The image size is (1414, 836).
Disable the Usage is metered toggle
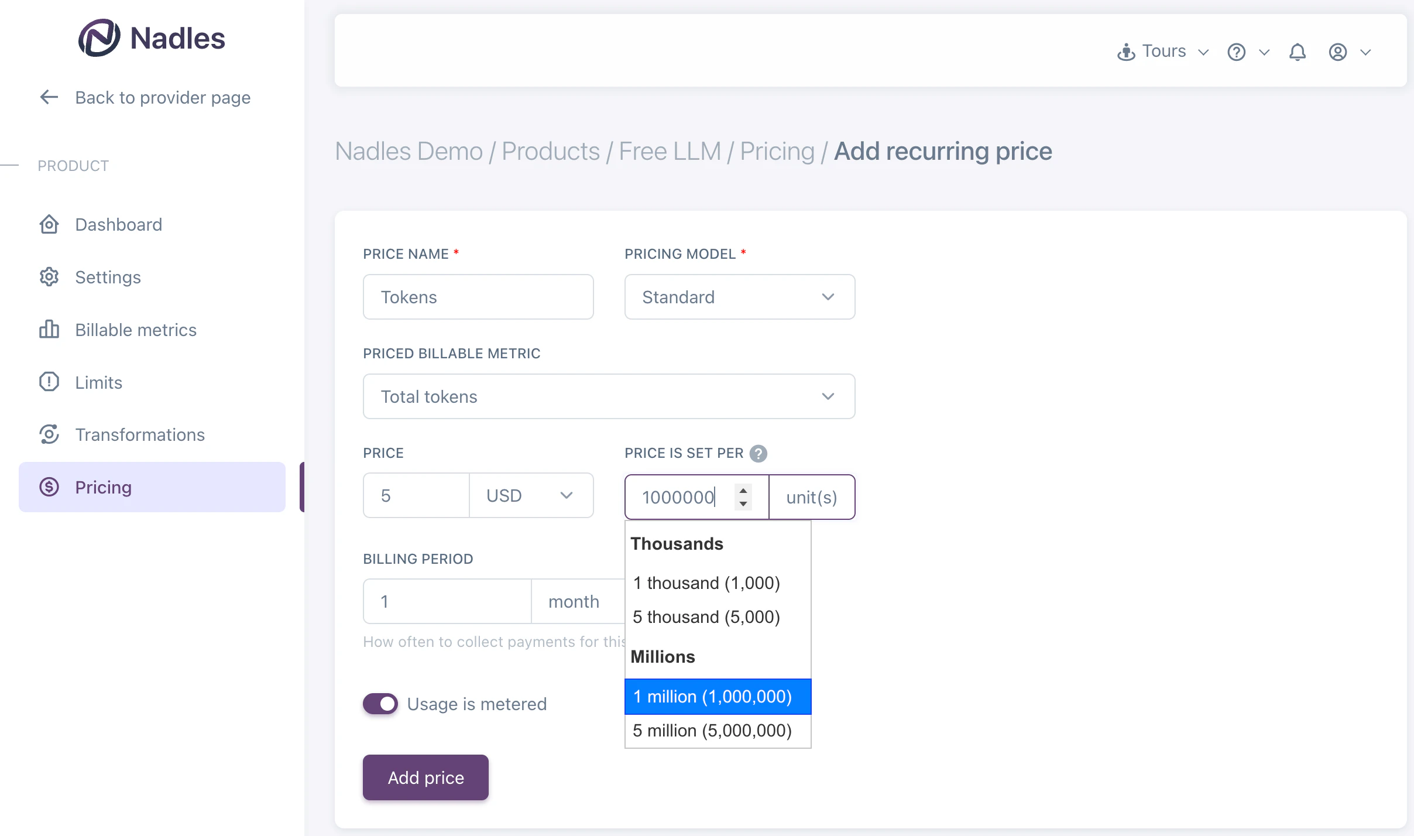(380, 703)
